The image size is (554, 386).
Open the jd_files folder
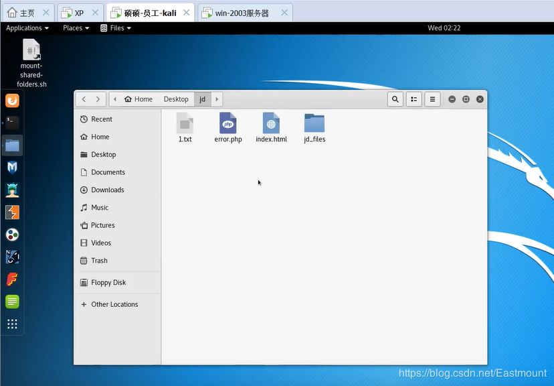(314, 127)
